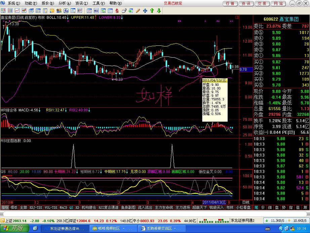Click the 行情 button at top right

coord(230,4)
